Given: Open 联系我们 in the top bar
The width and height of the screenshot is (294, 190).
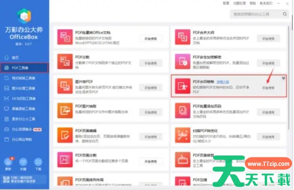Looking at the screenshot, I should point(266,3).
